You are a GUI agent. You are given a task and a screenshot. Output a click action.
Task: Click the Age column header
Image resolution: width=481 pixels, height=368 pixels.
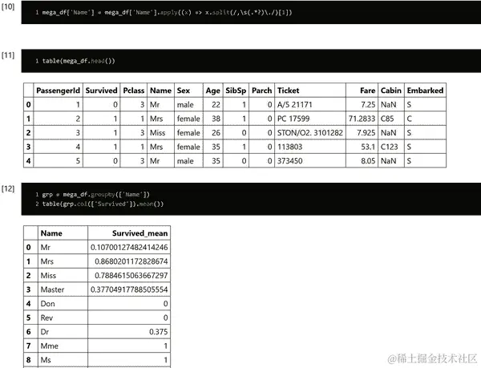point(213,91)
